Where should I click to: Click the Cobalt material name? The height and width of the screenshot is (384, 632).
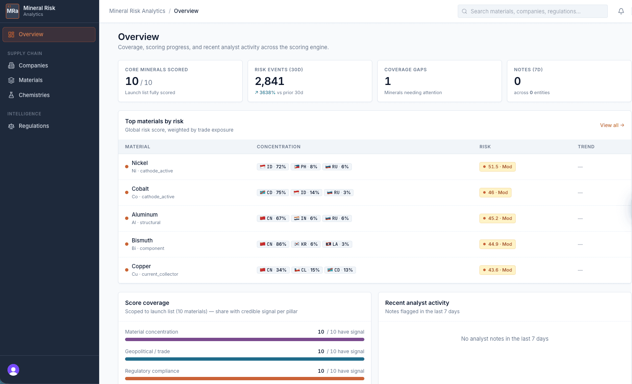[140, 189]
